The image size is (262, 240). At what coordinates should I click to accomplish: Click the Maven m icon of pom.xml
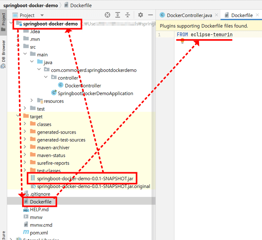point(26,232)
